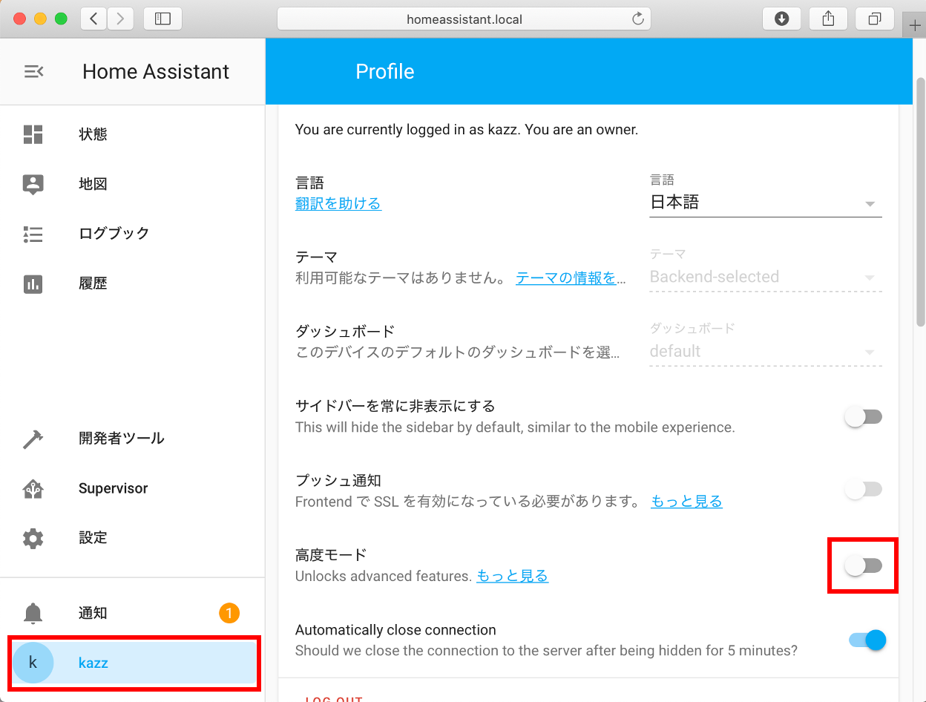This screenshot has height=702, width=926.
Task: Select 状態 in the sidebar
Action: coord(133,134)
